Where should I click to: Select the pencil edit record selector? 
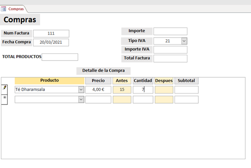4,89
